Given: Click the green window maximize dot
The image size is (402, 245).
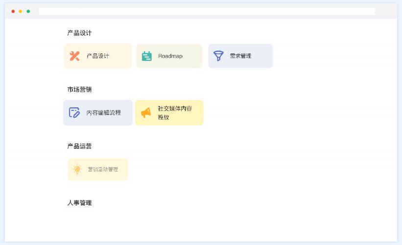Looking at the screenshot, I should click(x=28, y=11).
